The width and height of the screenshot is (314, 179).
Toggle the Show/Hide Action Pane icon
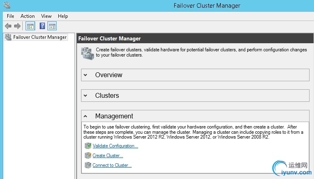[x=52, y=26]
